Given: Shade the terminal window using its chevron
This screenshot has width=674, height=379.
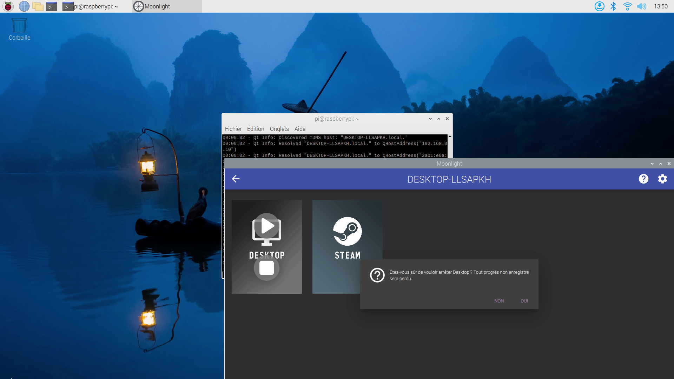Looking at the screenshot, I should coord(430,119).
